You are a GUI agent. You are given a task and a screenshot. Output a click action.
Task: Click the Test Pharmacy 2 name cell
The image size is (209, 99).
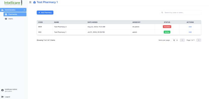click(69, 27)
